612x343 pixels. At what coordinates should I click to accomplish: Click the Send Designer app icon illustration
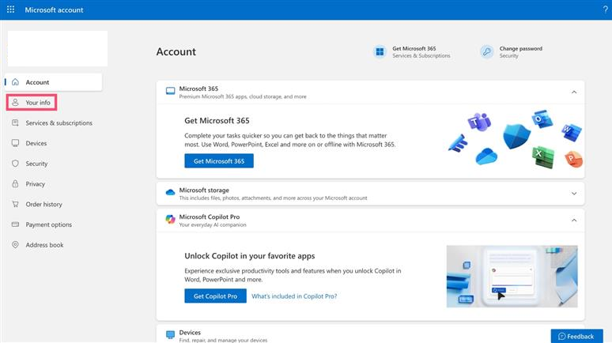[458, 143]
